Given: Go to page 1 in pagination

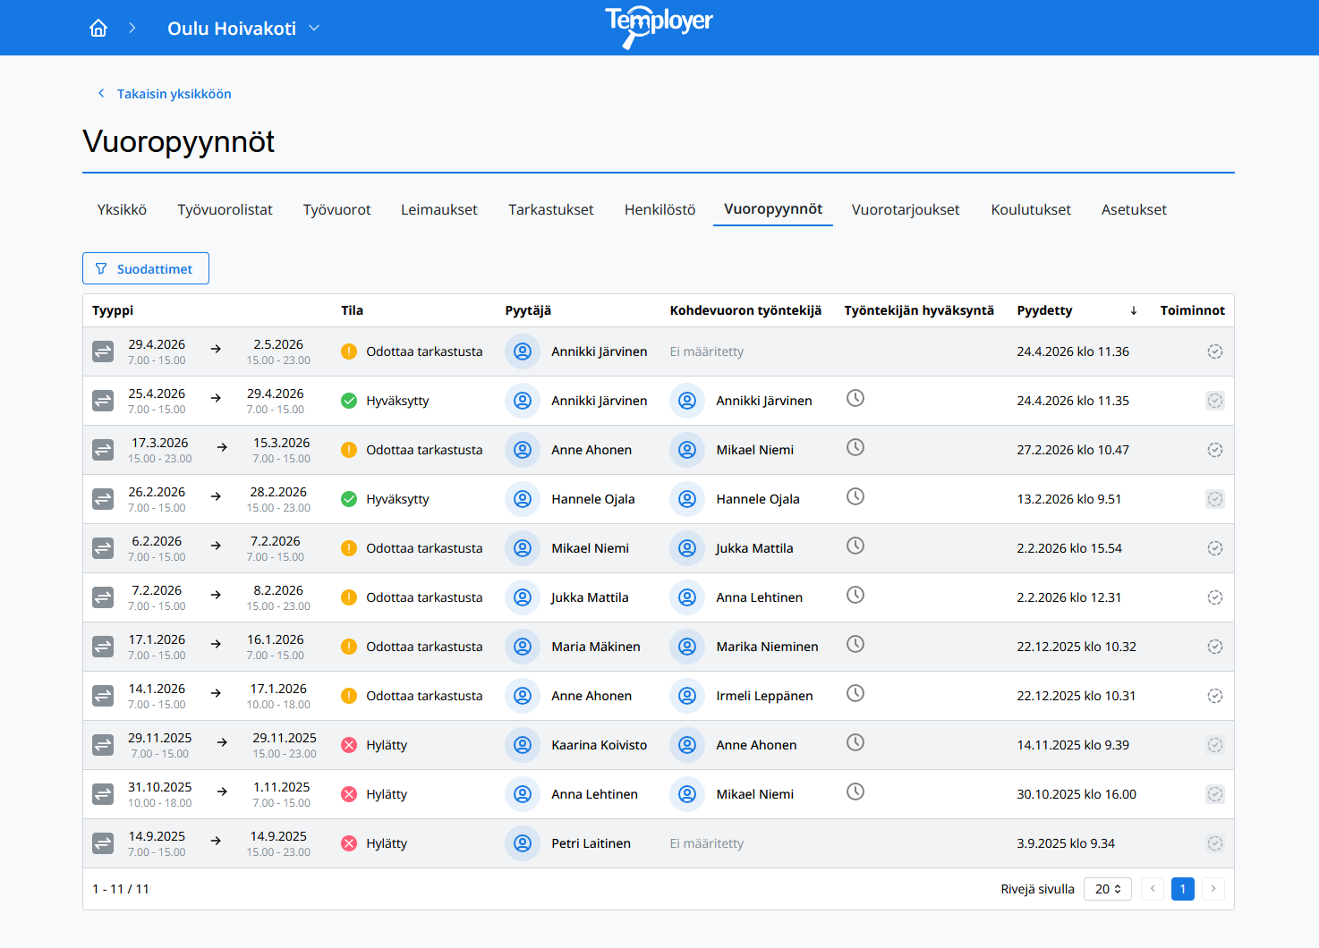Looking at the screenshot, I should (1183, 889).
